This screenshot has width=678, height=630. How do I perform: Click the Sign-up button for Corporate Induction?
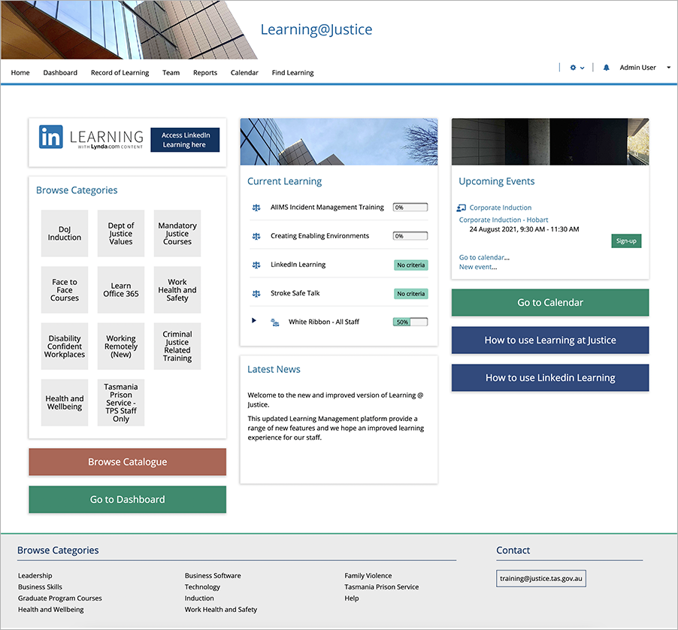pos(626,241)
